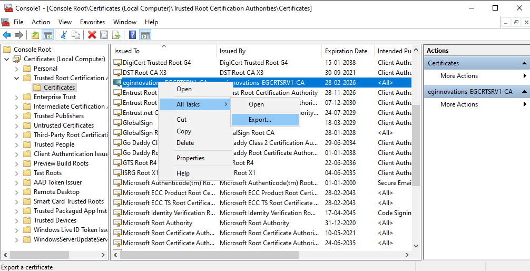Toggle the Show/Hide Action Pane icon

point(145,35)
